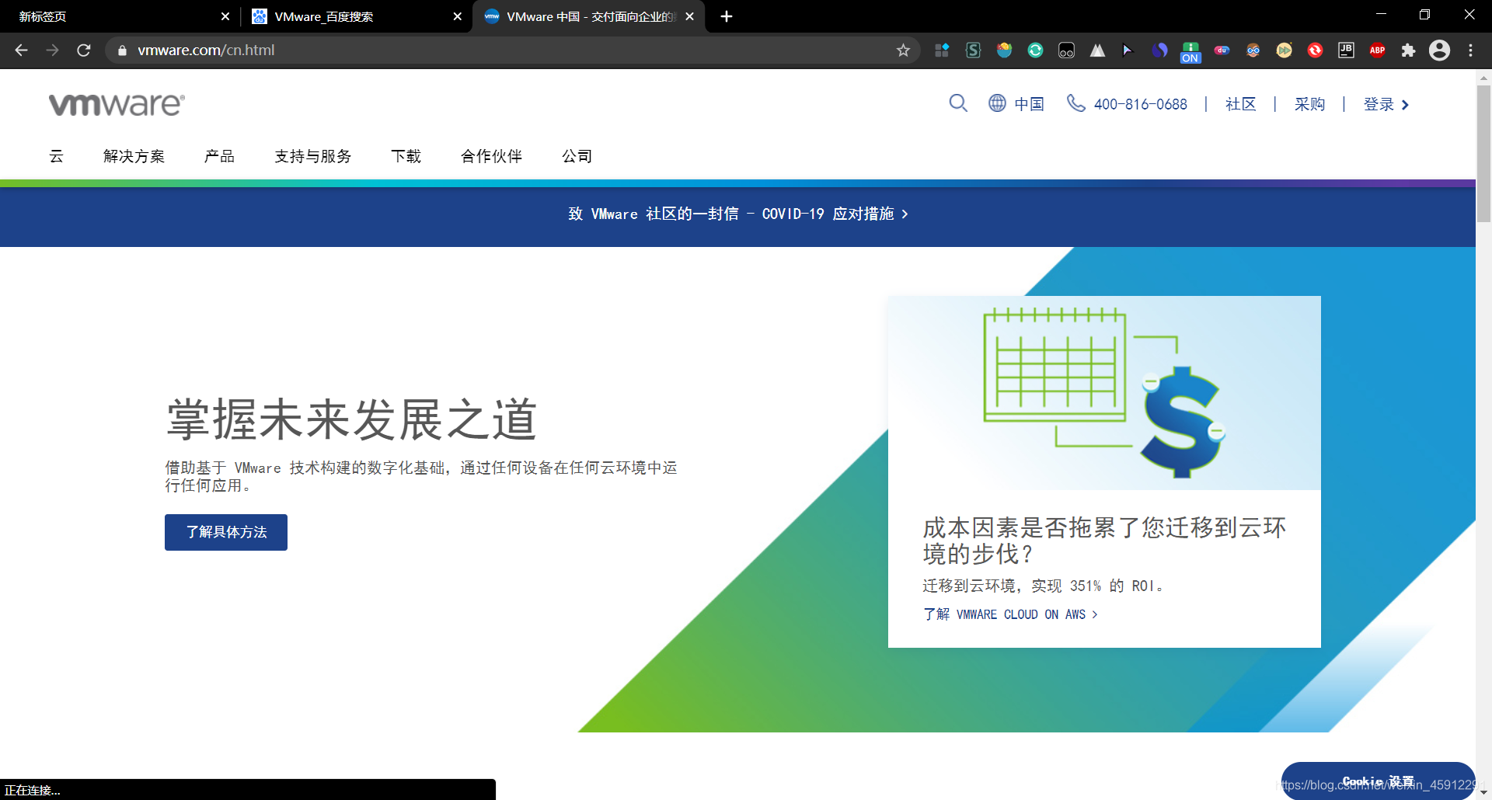1492x800 pixels.
Task: Click the 采购 link
Action: tap(1309, 104)
